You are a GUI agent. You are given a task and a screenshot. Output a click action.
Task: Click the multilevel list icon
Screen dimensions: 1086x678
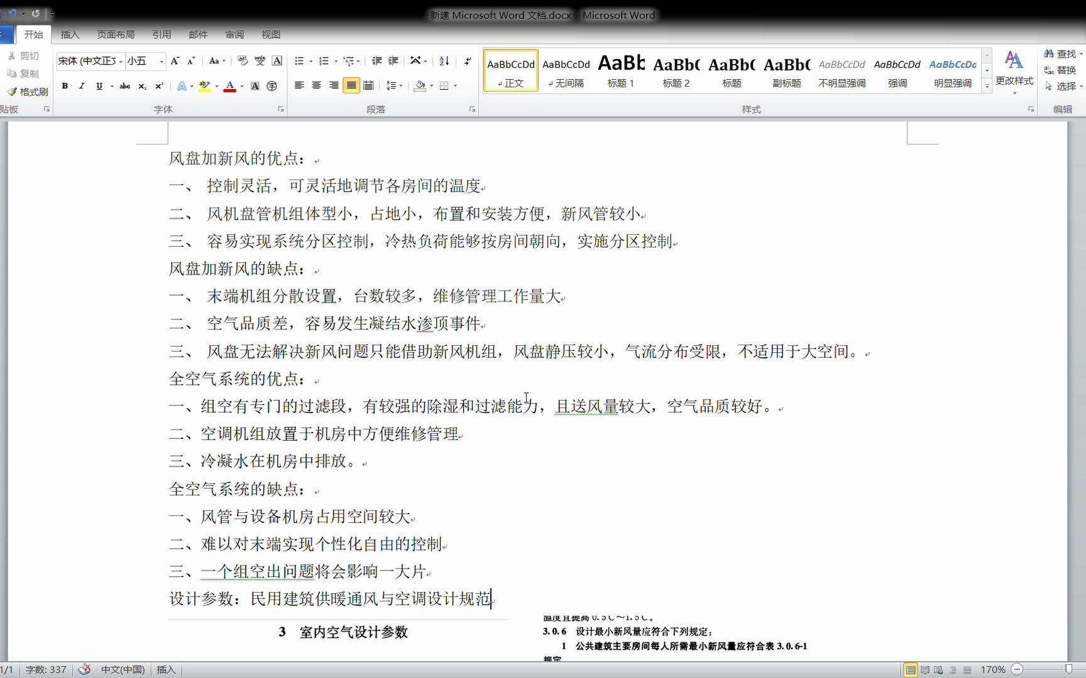[x=349, y=61]
